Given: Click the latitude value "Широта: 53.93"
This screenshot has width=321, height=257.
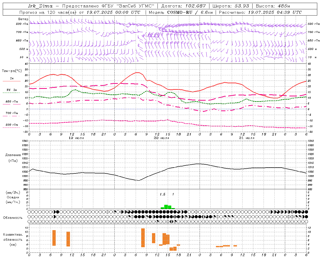Looking at the screenshot, I should 231,6.
